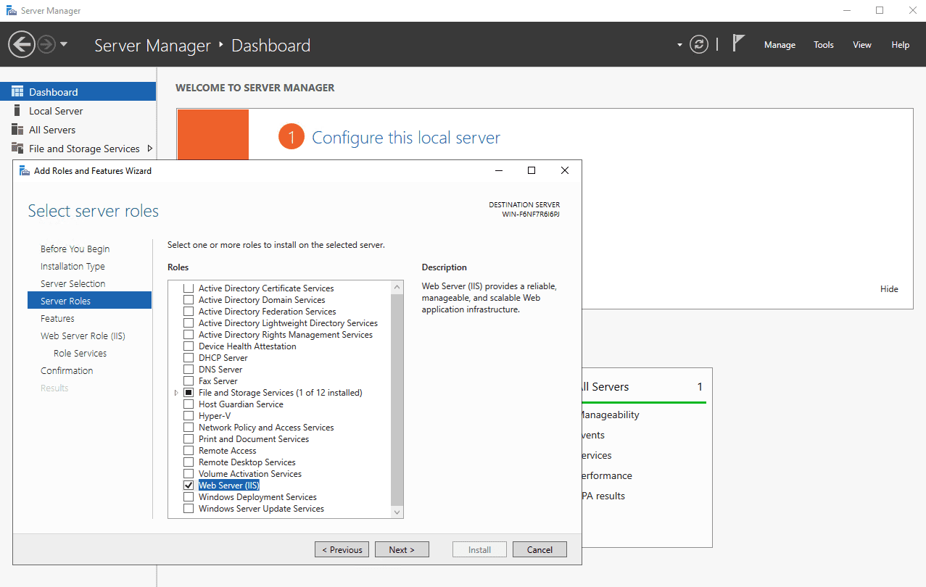The width and height of the screenshot is (926, 587).
Task: Cancel the Add Roles wizard
Action: click(540, 549)
